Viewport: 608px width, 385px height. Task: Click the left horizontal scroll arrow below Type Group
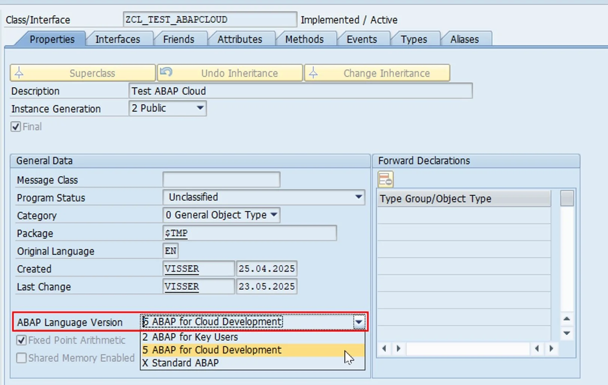click(384, 349)
